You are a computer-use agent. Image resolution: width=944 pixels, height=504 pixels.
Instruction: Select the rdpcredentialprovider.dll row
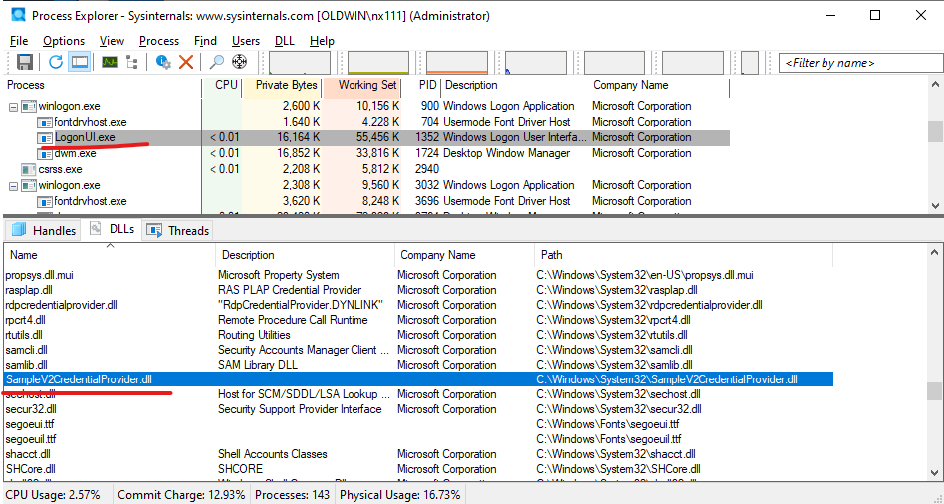[62, 305]
